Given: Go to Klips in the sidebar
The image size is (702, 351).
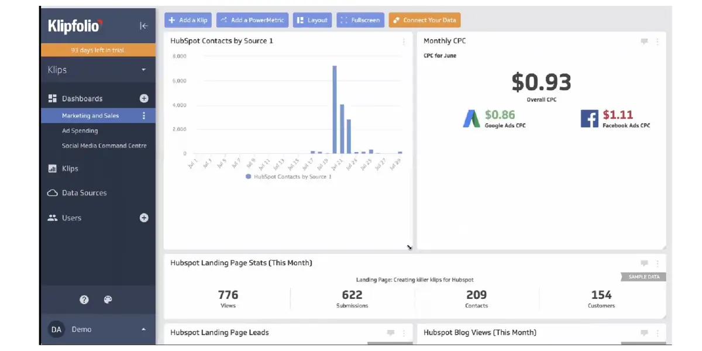Looking at the screenshot, I should [x=70, y=168].
